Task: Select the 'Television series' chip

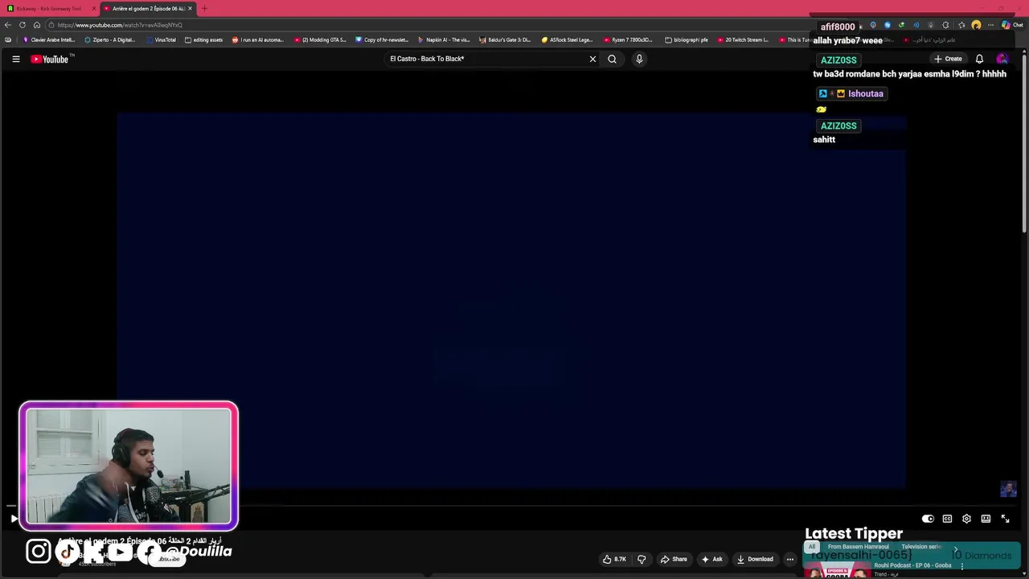Action: click(x=921, y=547)
